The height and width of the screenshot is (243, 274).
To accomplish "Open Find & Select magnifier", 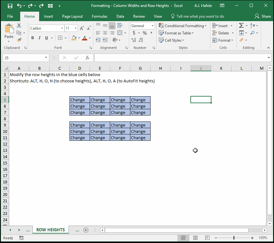I will tap(252, 33).
